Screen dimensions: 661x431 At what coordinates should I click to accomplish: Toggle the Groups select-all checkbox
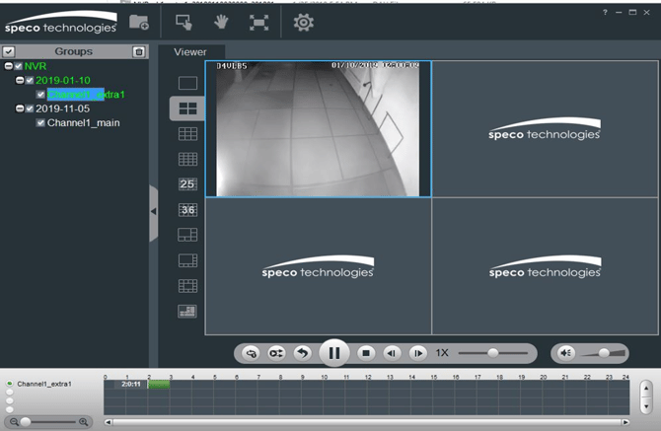[9, 51]
